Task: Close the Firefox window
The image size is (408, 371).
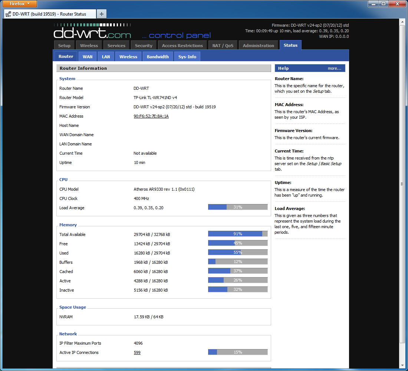Action: [x=397, y=4]
